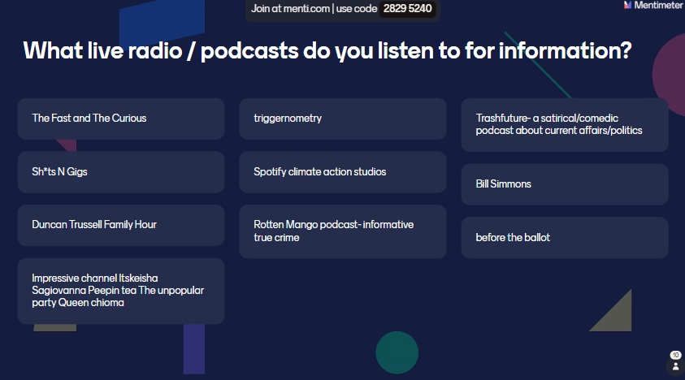Click the pink circle at right edge

(x=671, y=71)
